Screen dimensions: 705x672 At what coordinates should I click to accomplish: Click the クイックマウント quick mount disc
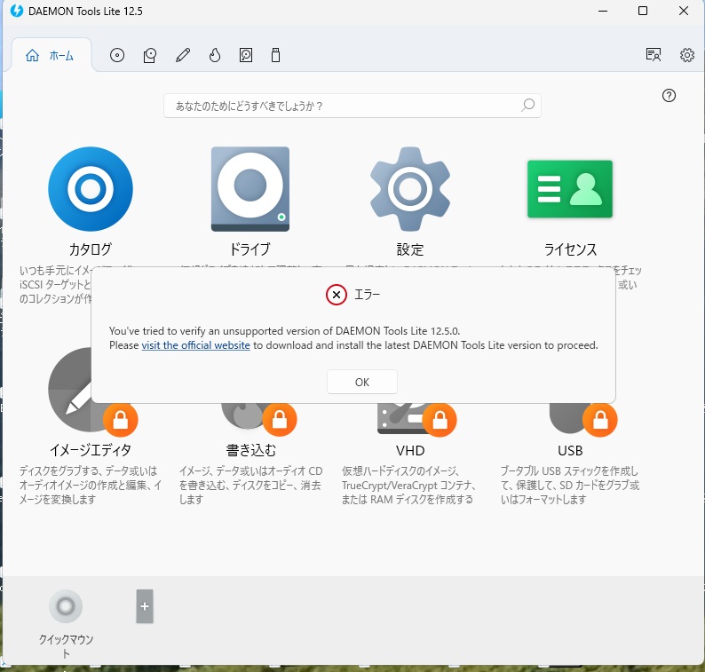(66, 606)
